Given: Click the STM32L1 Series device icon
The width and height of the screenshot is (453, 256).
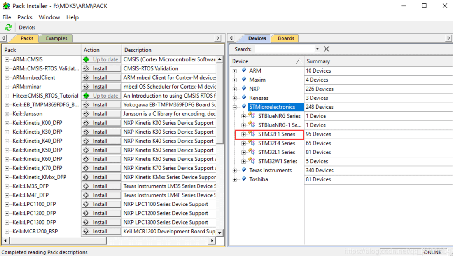Looking at the screenshot, I should 252,152.
